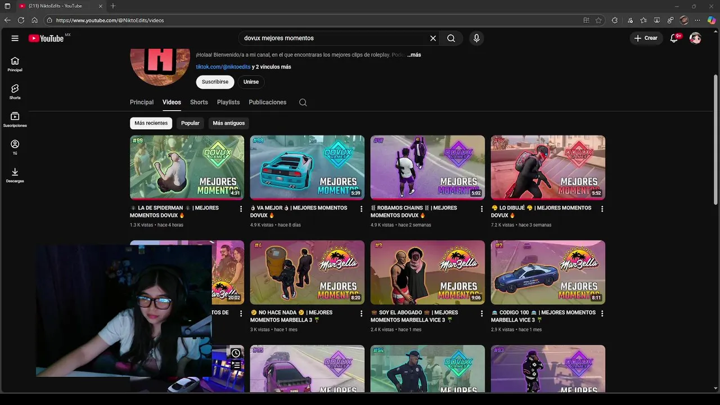This screenshot has height=405, width=720.
Task: Open options menu for CODIGO 100 video
Action: (x=602, y=313)
